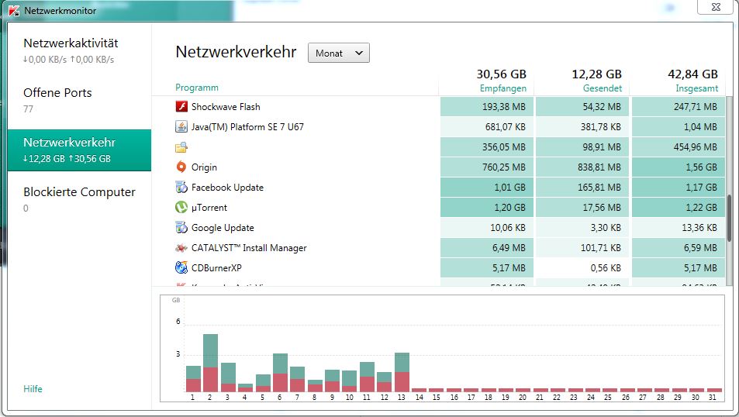Click the 1,20 GB received cell
The width and height of the screenshot is (739, 417).
(x=487, y=207)
